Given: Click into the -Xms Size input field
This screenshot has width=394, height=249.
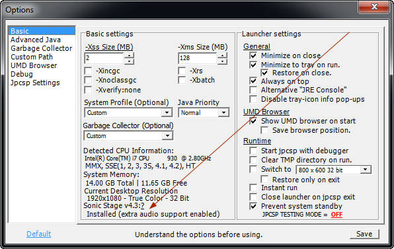Looking at the screenshot, I should click(x=198, y=58).
